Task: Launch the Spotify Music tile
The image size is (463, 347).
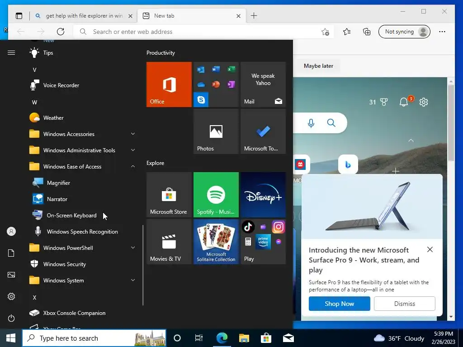Action: pos(216,195)
